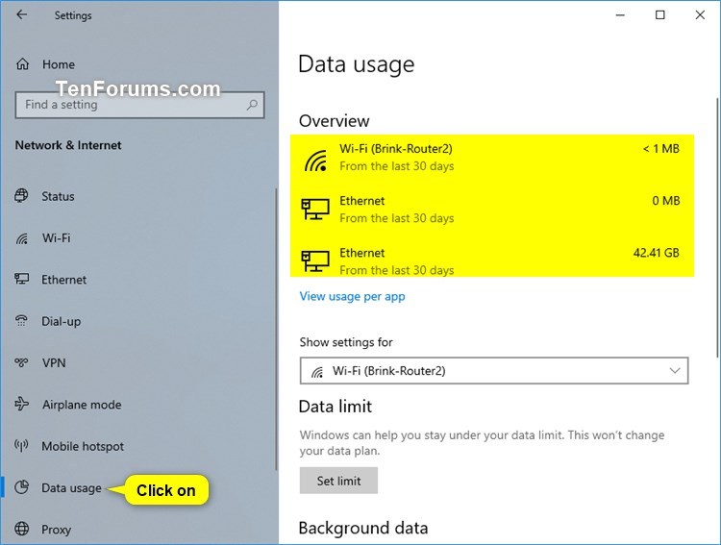Click the Set limit button

(338, 481)
